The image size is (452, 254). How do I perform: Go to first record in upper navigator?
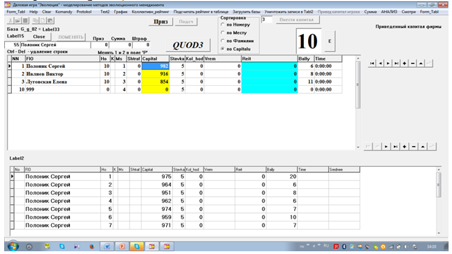372,63
